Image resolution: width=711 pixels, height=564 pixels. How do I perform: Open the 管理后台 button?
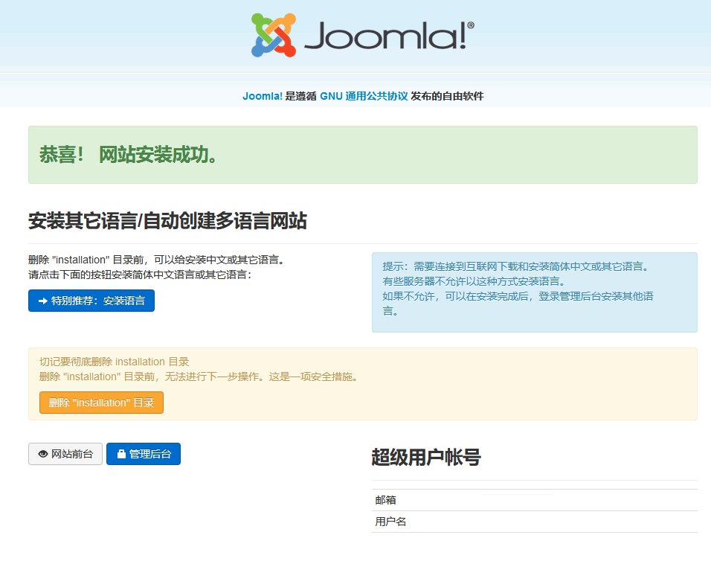click(144, 454)
